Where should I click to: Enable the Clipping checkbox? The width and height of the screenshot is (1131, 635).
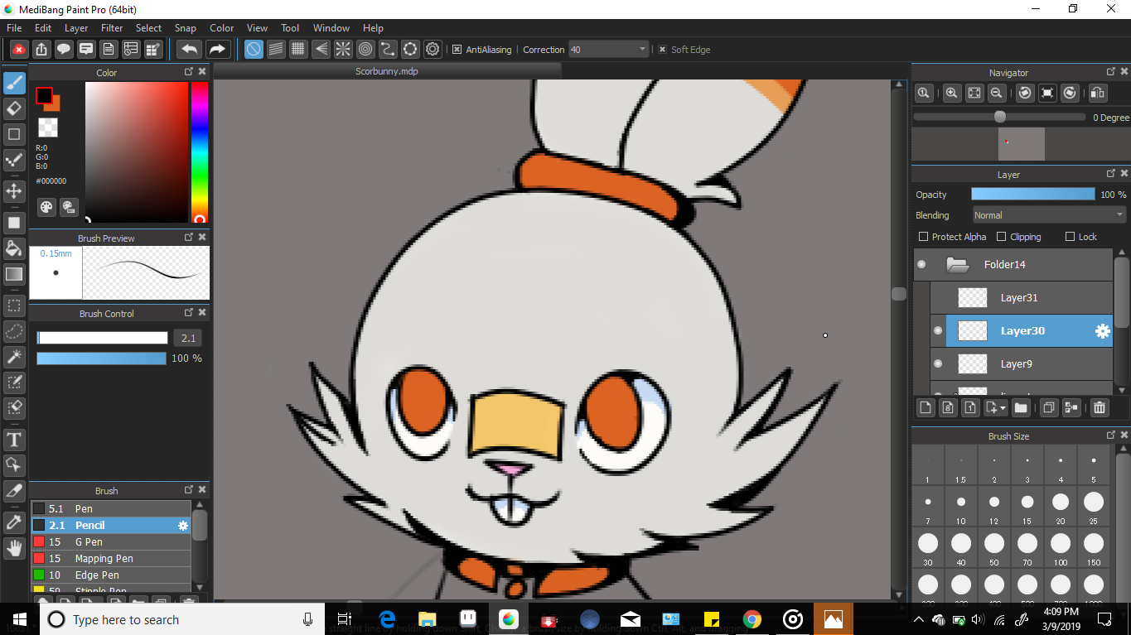click(x=1001, y=237)
